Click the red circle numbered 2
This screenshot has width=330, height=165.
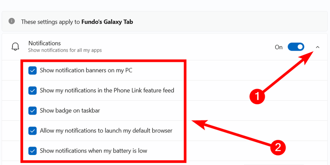click(278, 148)
